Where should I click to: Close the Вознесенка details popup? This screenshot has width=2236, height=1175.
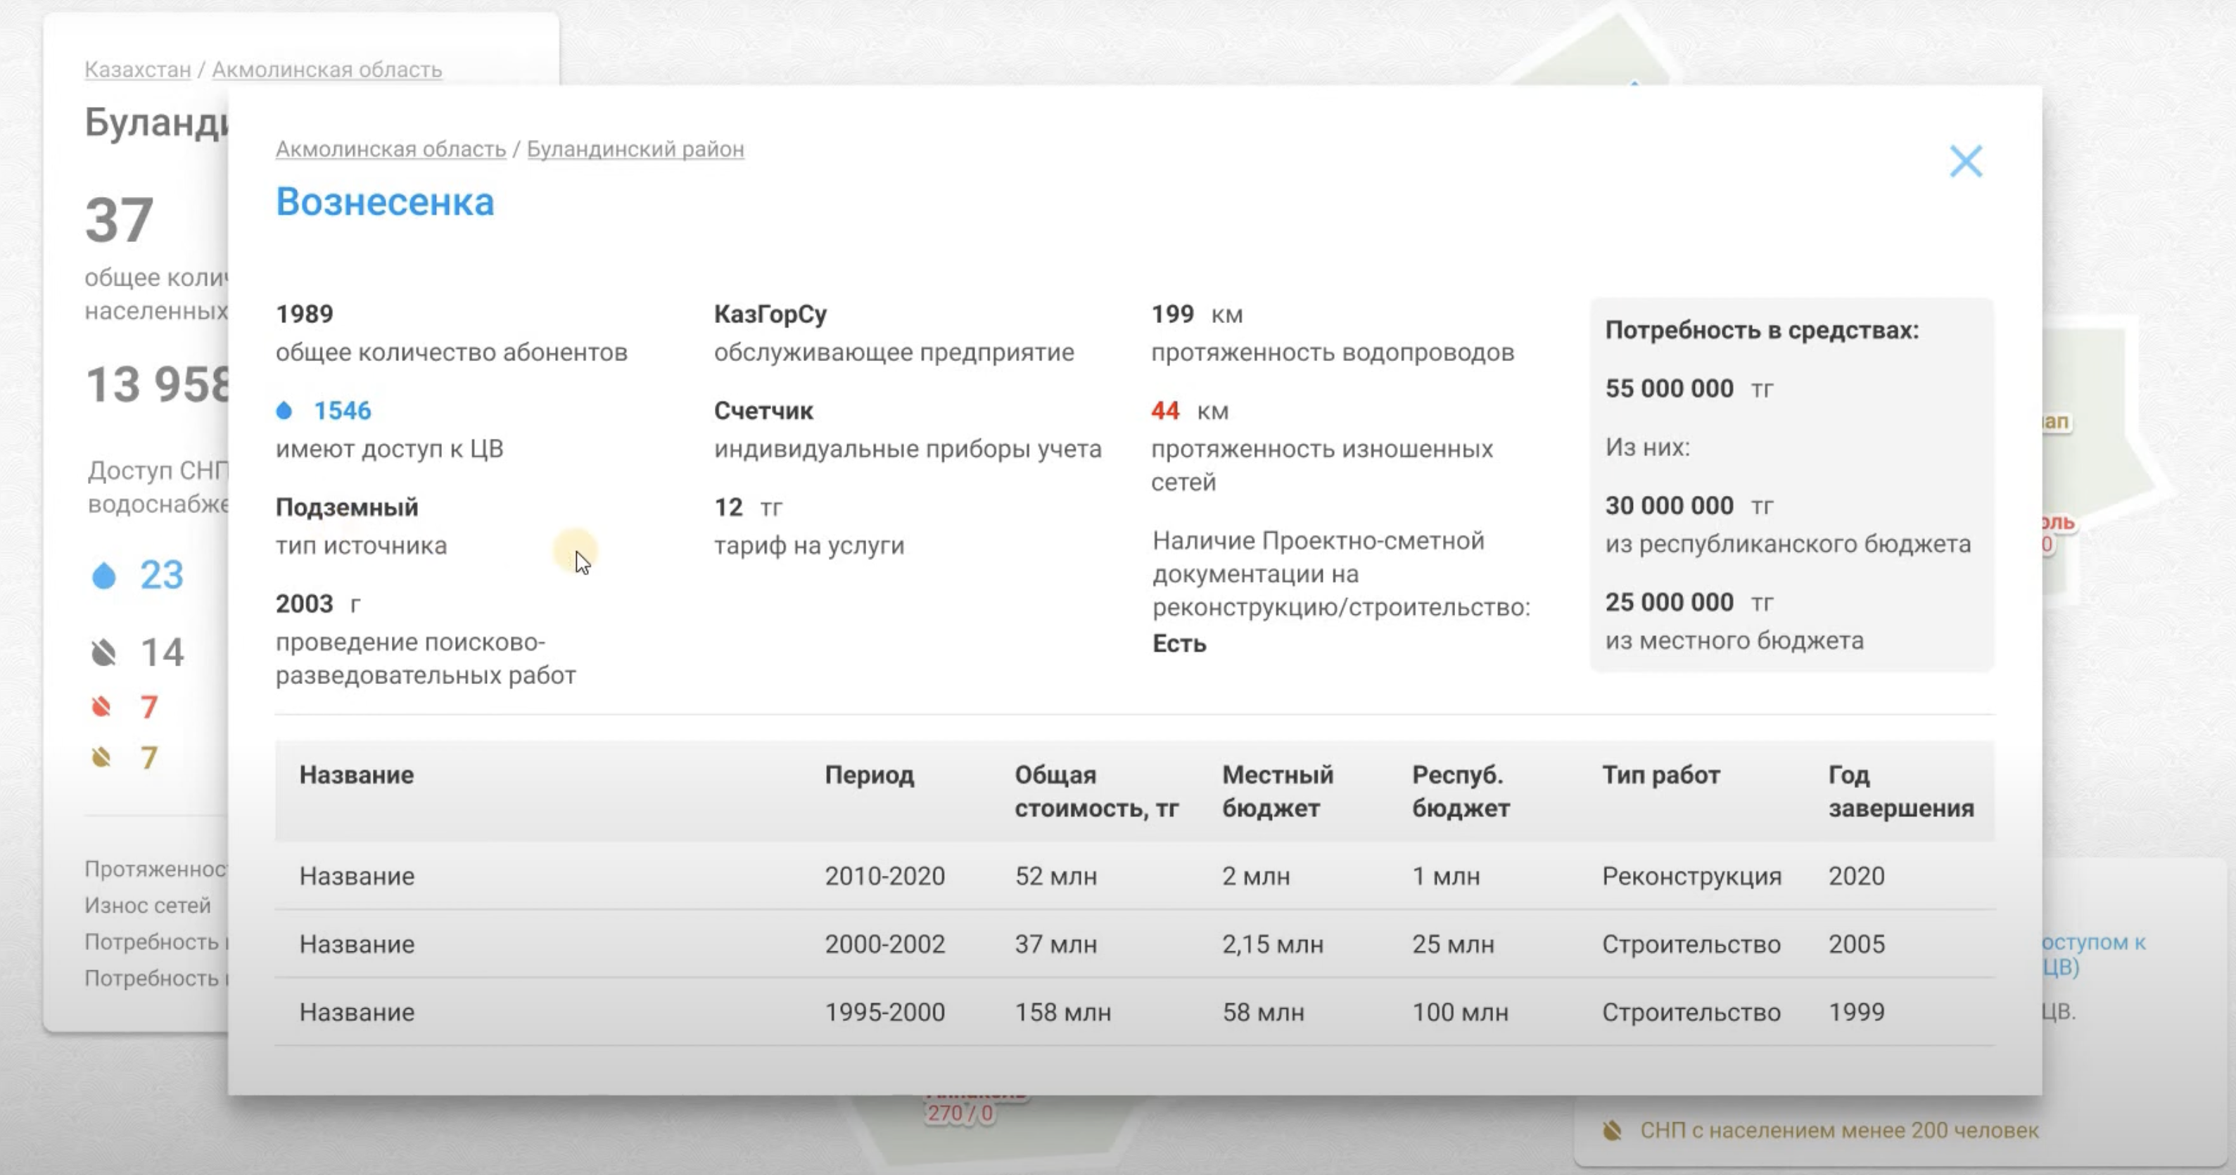1965,161
